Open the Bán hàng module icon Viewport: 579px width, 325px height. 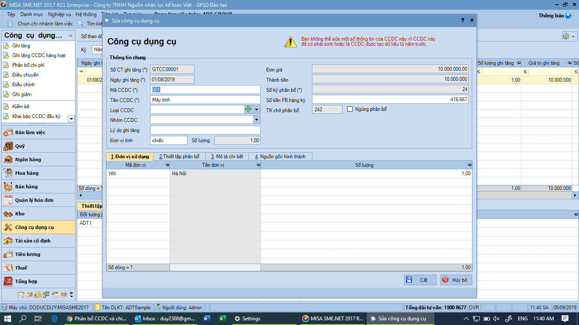[8, 187]
